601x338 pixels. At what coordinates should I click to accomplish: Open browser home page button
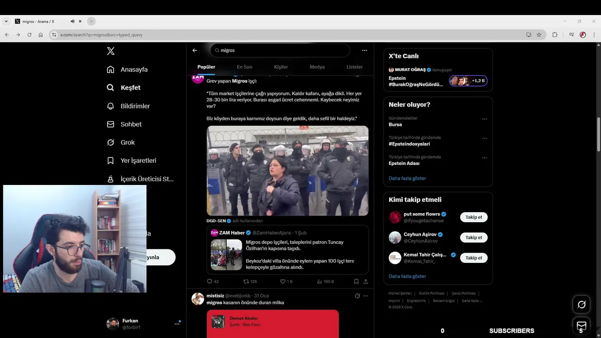[40, 35]
